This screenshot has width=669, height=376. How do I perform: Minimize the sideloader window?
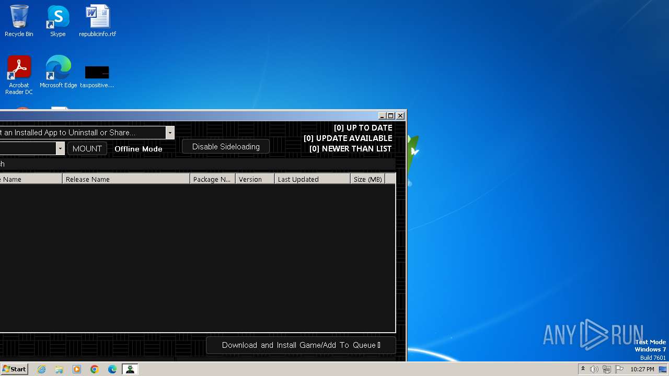[x=382, y=116]
